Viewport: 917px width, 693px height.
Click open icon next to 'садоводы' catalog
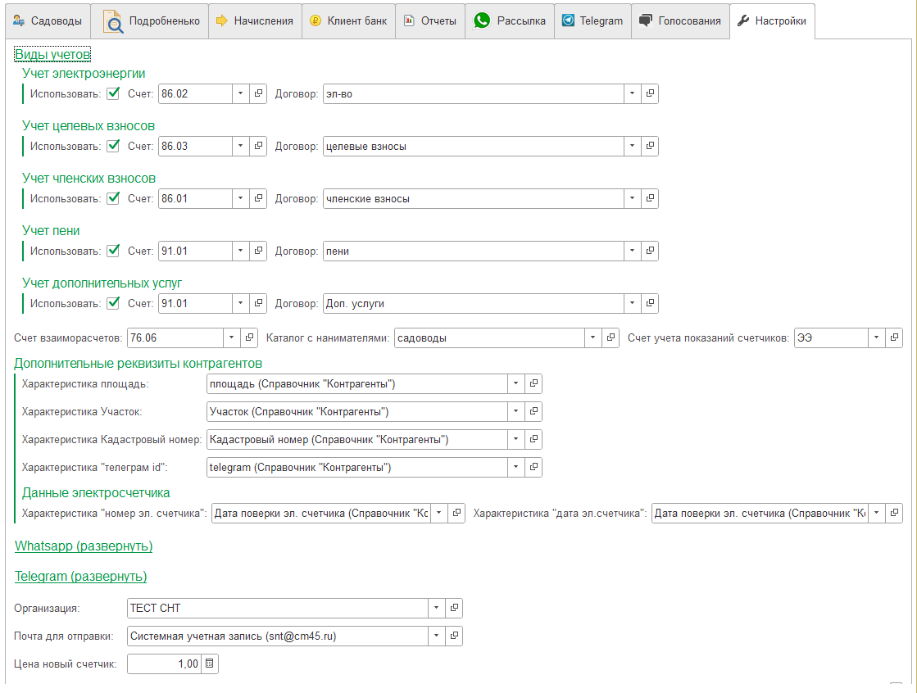point(611,338)
